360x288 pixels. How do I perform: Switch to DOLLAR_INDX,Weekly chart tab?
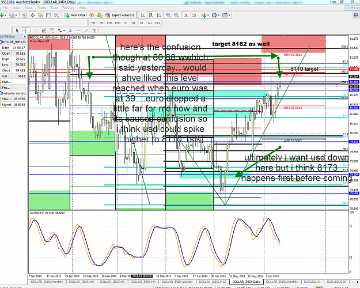click(177, 282)
